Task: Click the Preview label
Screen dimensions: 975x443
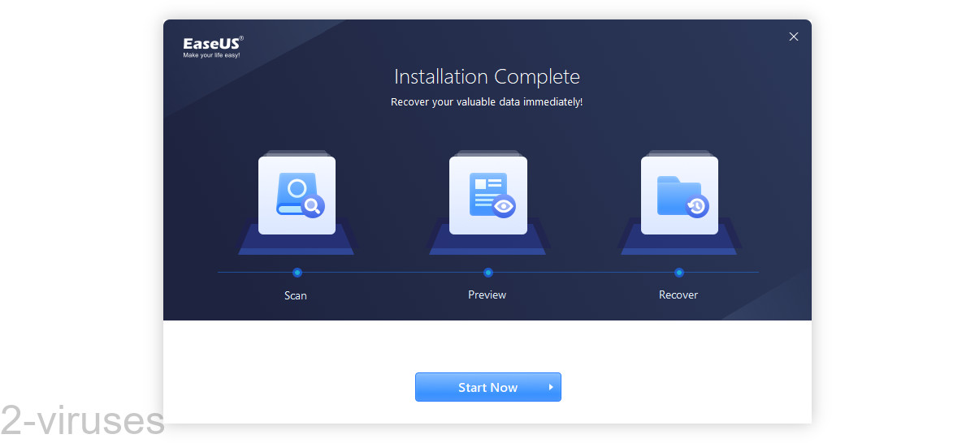Action: (x=487, y=295)
